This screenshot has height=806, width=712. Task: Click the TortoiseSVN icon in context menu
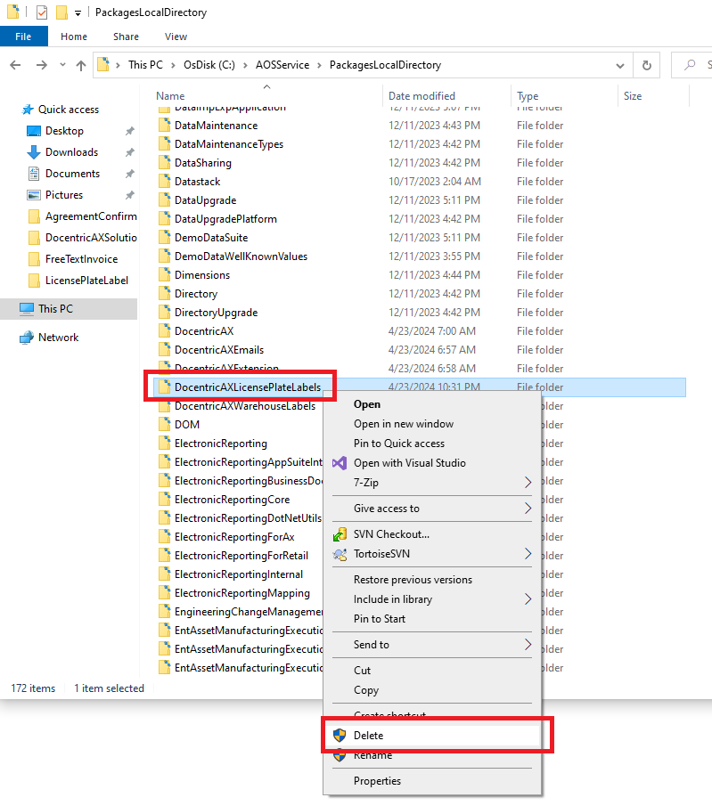339,554
